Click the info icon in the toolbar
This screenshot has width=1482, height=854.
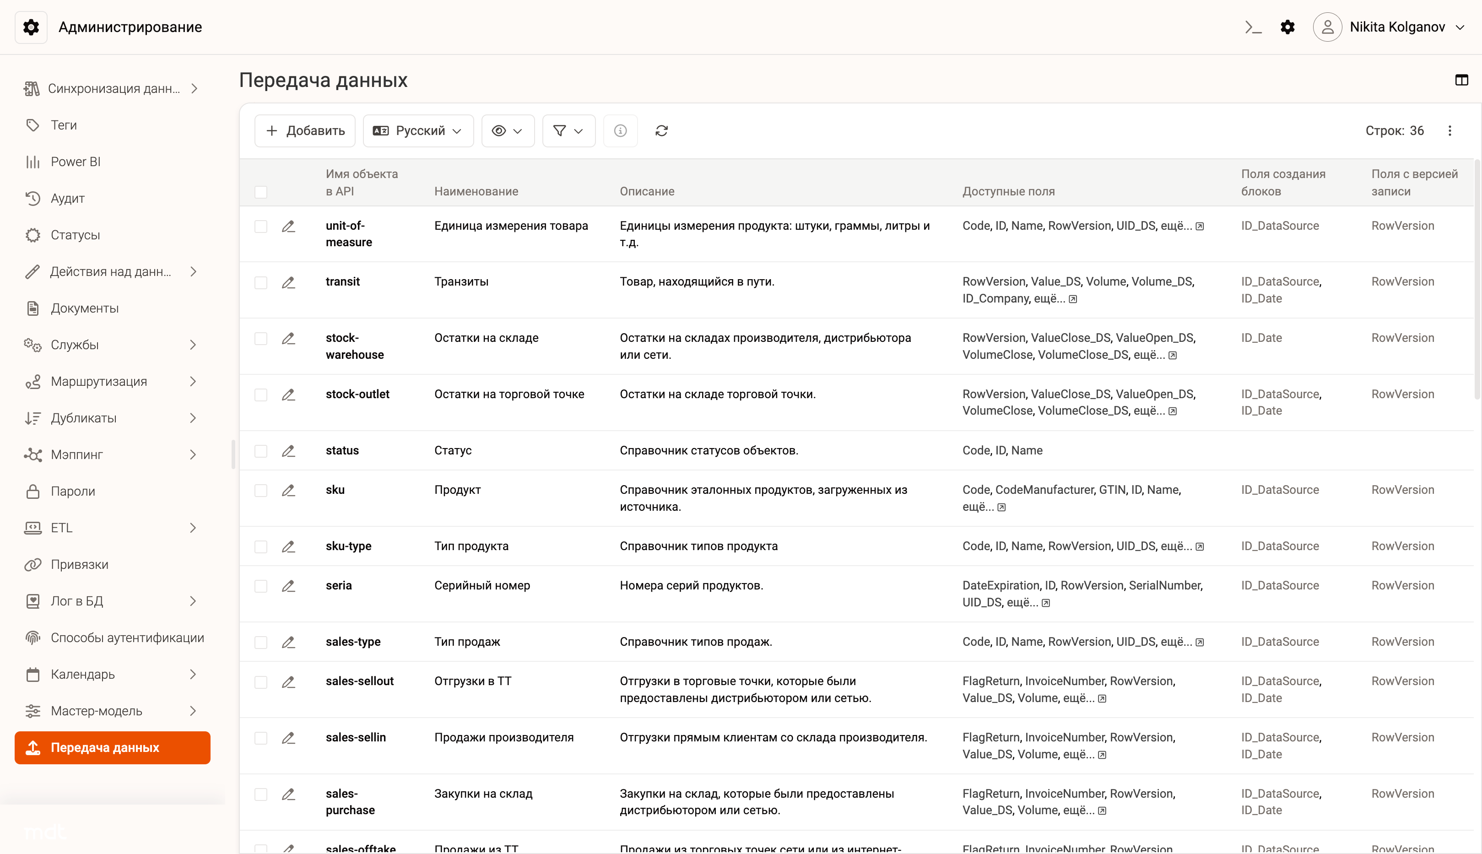pos(620,131)
